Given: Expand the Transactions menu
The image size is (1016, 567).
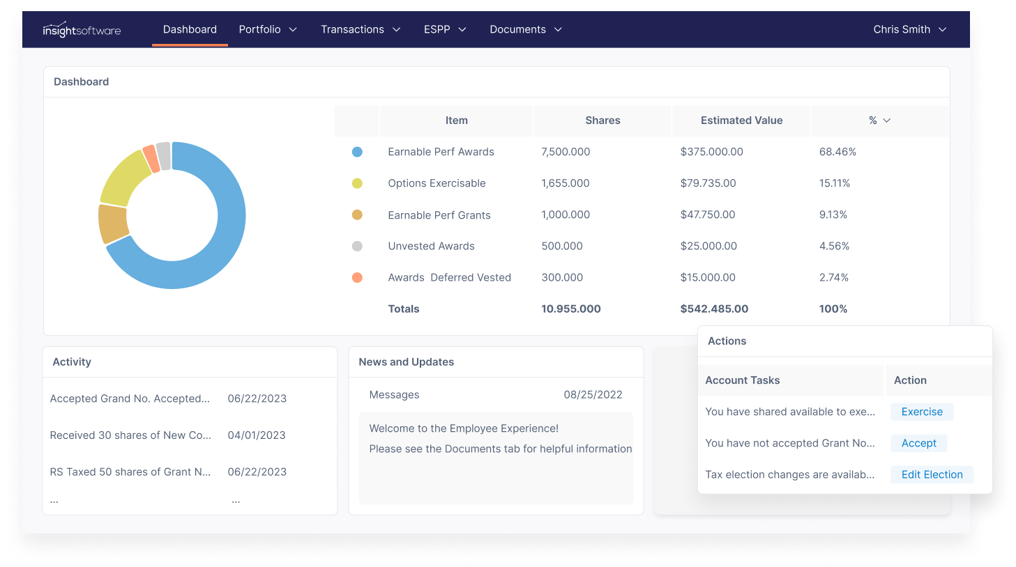Looking at the screenshot, I should pyautogui.click(x=360, y=29).
